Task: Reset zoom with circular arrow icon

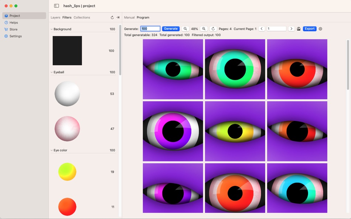Action: pos(213,29)
